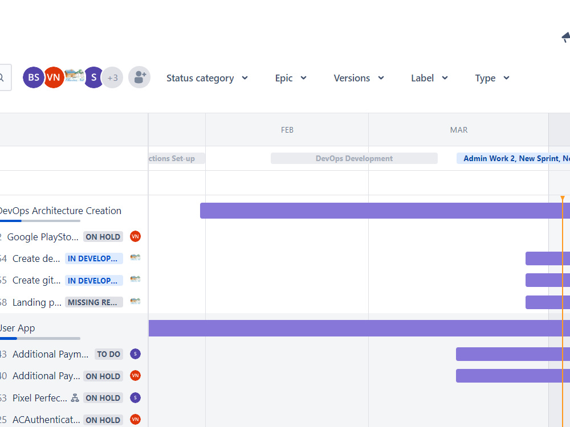This screenshot has width=570, height=427.
Task: Click VN assignee avatar on Google PlaySto... row
Action: [x=135, y=236]
